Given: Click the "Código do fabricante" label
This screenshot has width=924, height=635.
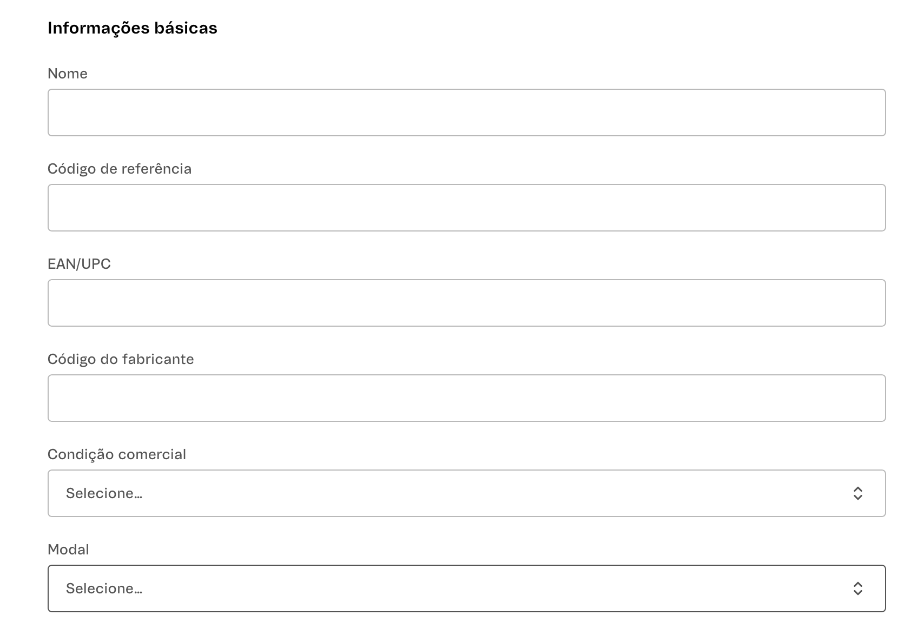Looking at the screenshot, I should (121, 359).
